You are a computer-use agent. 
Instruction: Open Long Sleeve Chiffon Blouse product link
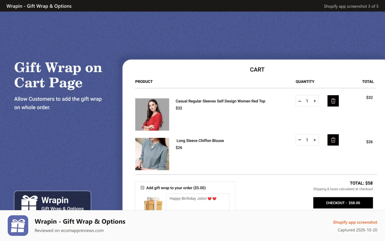(x=200, y=140)
